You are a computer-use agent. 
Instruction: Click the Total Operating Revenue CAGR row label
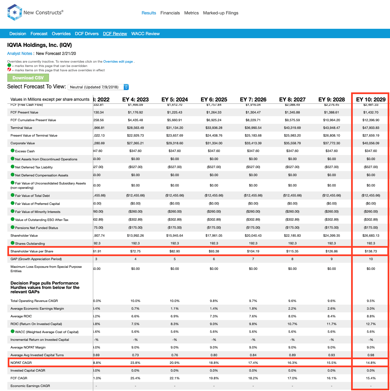[34, 301]
